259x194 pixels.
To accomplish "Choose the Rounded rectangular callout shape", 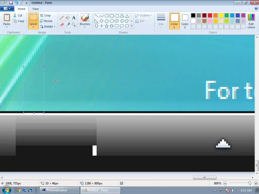I will pos(117,26).
